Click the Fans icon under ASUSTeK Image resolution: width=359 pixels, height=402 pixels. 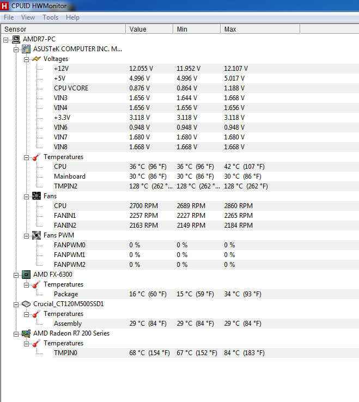(x=36, y=196)
